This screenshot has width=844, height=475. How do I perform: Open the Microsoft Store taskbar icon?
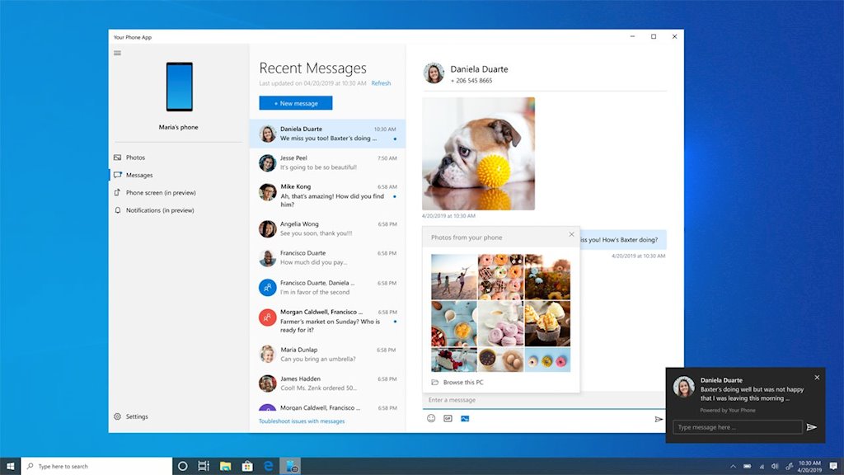(x=246, y=466)
